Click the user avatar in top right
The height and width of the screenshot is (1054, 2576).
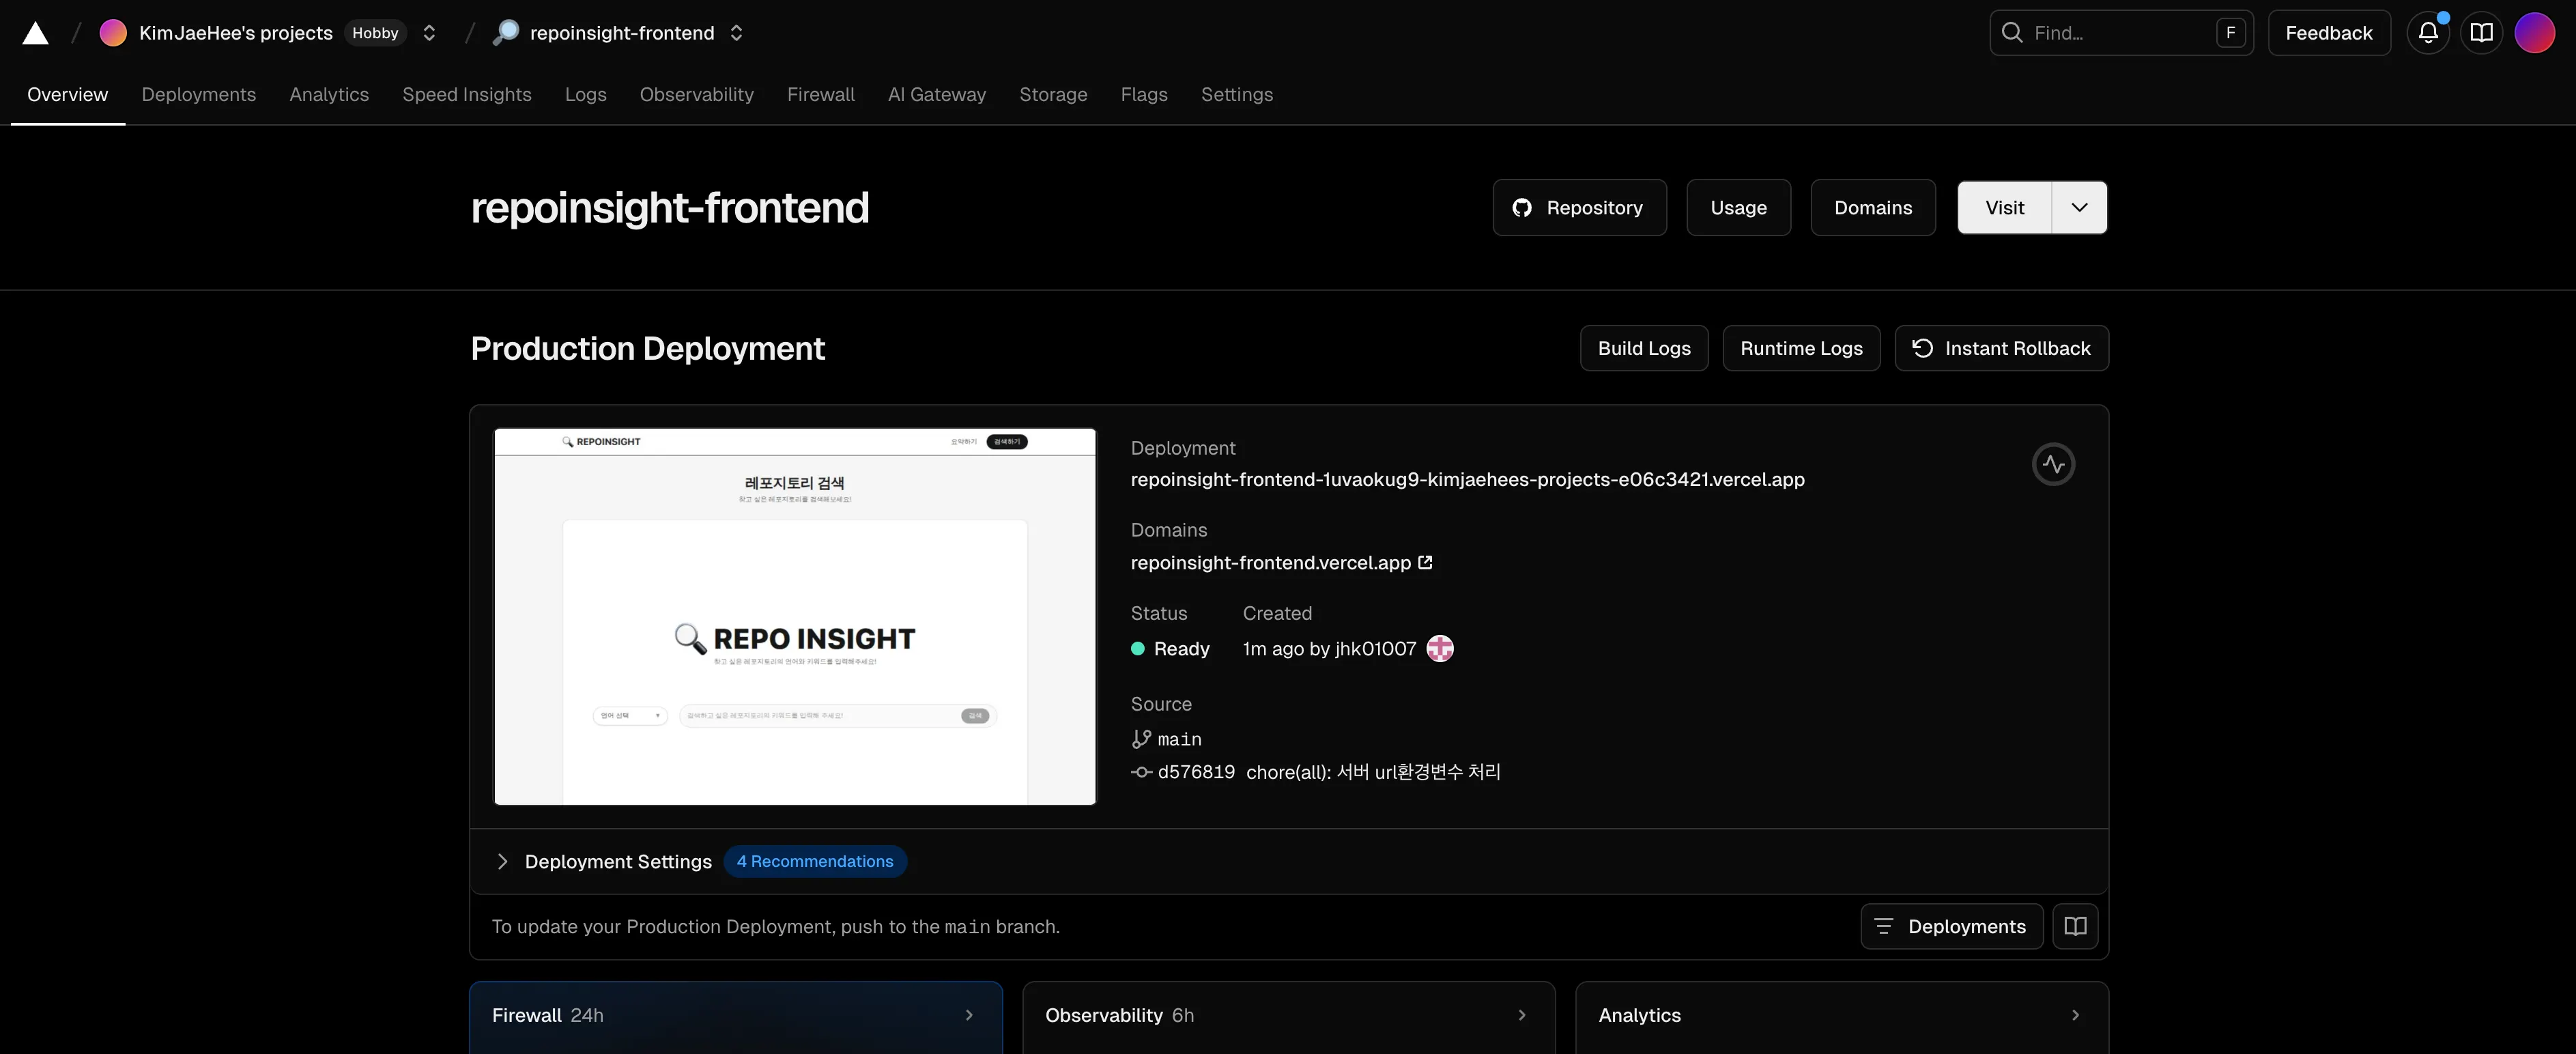coord(2534,33)
